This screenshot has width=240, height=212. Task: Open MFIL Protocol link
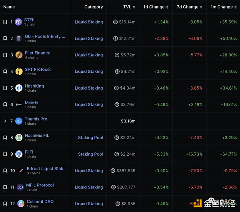[40, 185]
